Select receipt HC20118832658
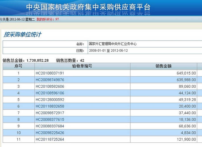 pos(50,106)
